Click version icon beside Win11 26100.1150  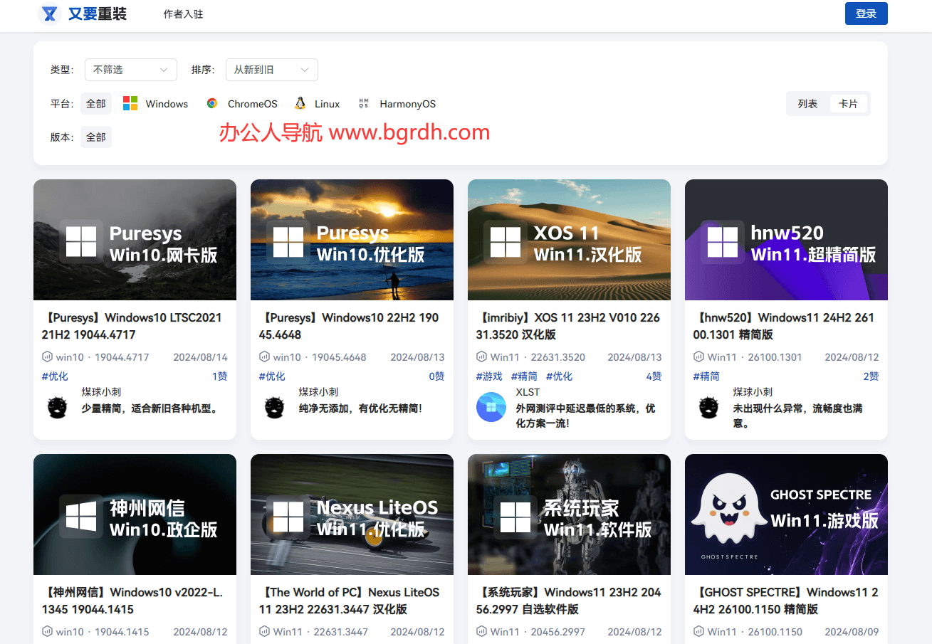698,632
